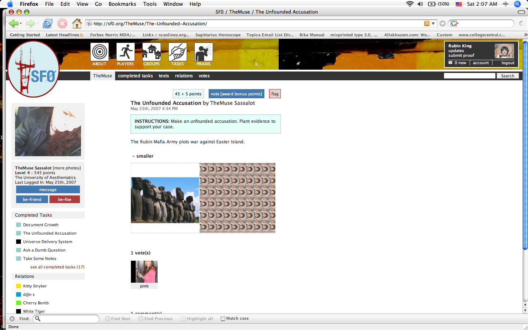Viewport: 528px width, 330px height.
Task: Open the back button history dropdown arrow
Action: [x=21, y=23]
